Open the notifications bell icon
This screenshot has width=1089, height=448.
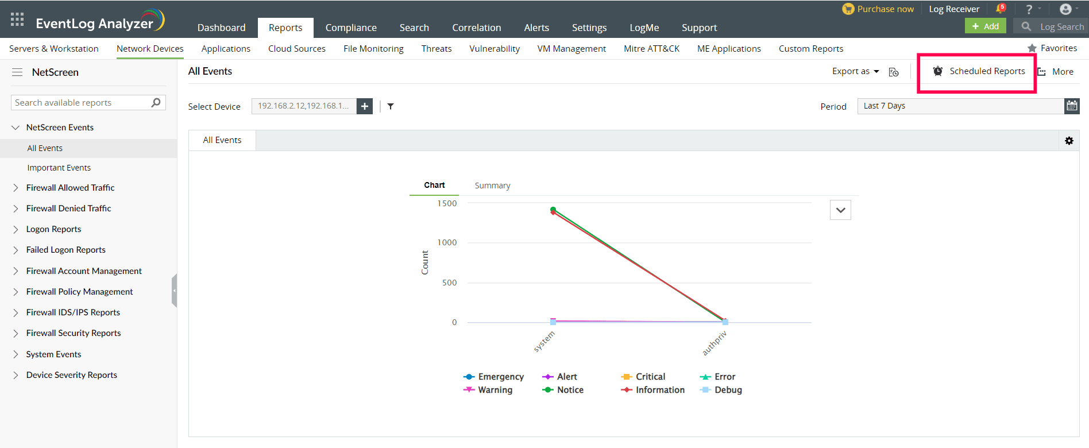[x=1001, y=9]
